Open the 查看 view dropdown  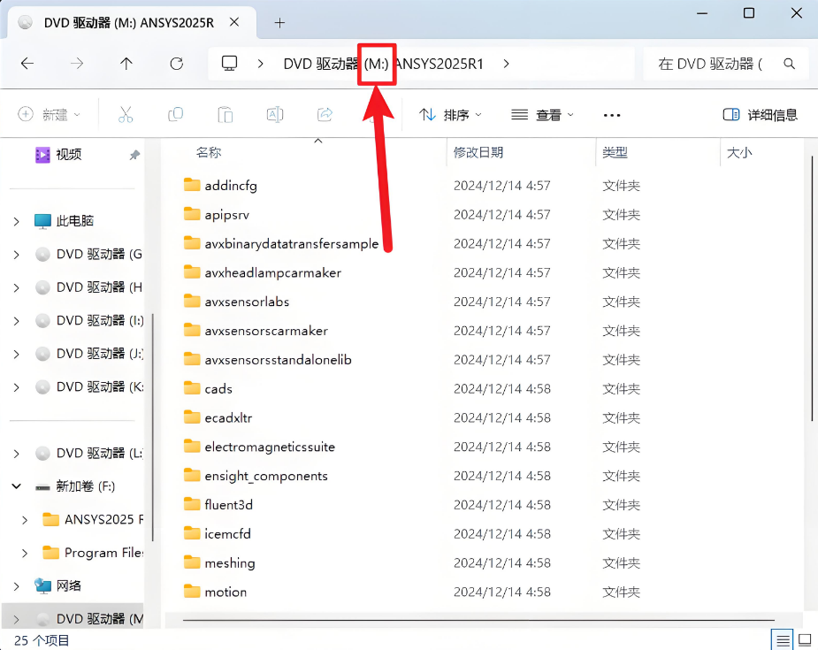tap(543, 115)
